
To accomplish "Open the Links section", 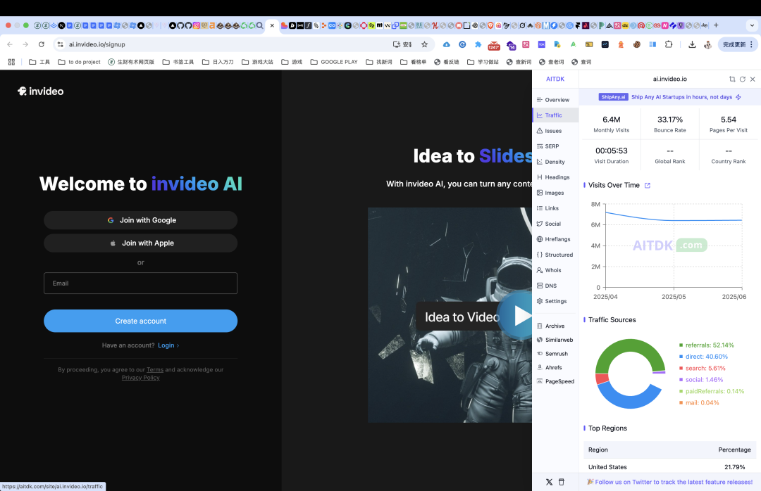I will (x=555, y=208).
